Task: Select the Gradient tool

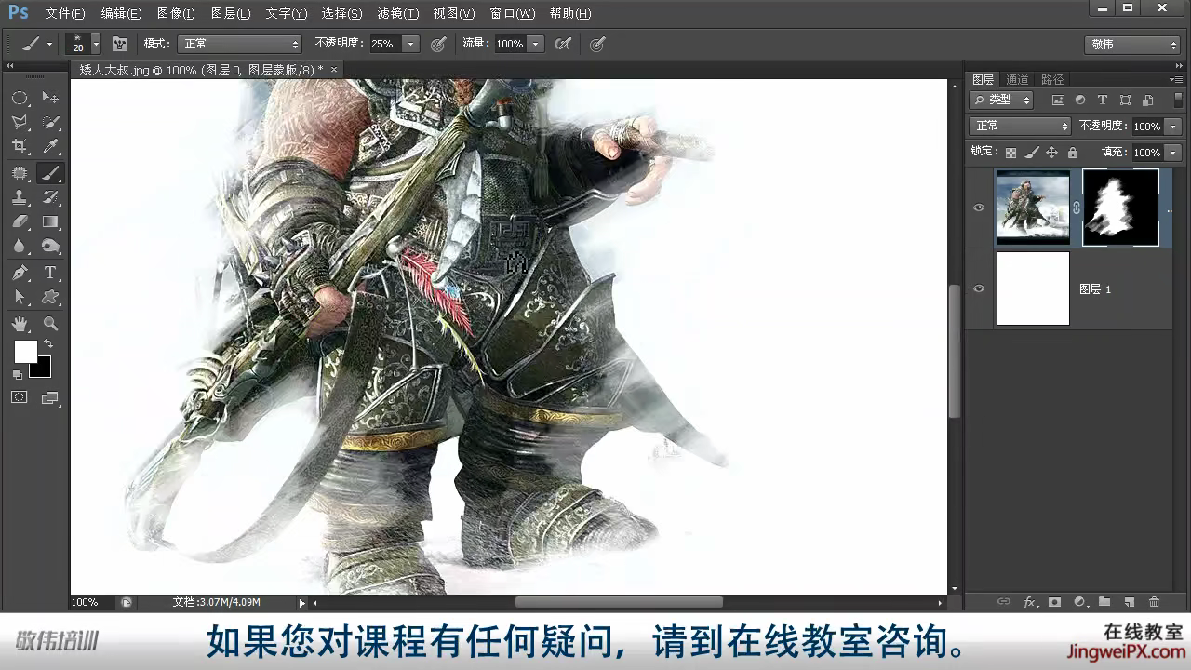Action: 50,221
